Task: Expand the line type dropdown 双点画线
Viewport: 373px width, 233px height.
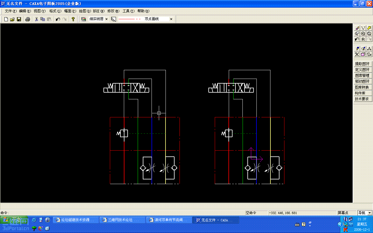Action: (171, 19)
